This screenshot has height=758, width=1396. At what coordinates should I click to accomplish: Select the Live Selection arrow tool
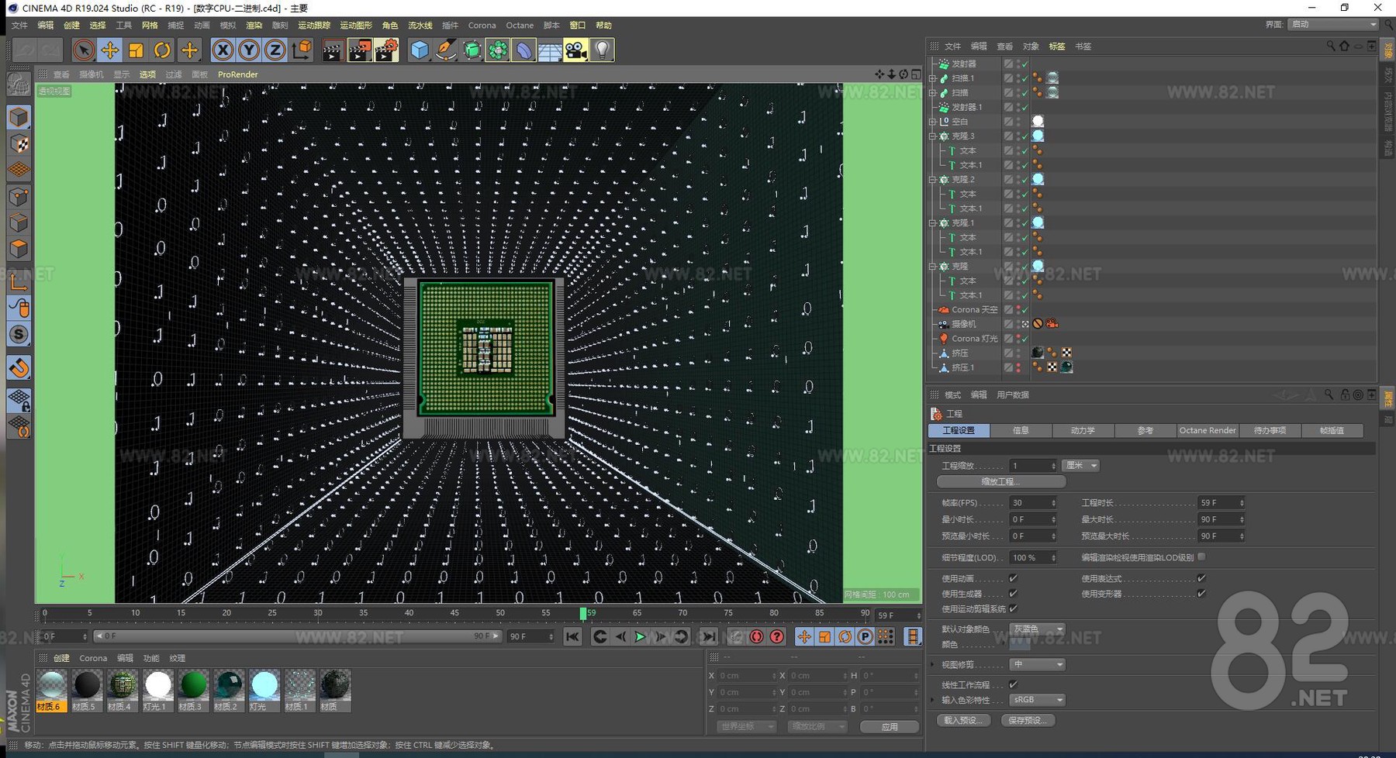pyautogui.click(x=83, y=50)
